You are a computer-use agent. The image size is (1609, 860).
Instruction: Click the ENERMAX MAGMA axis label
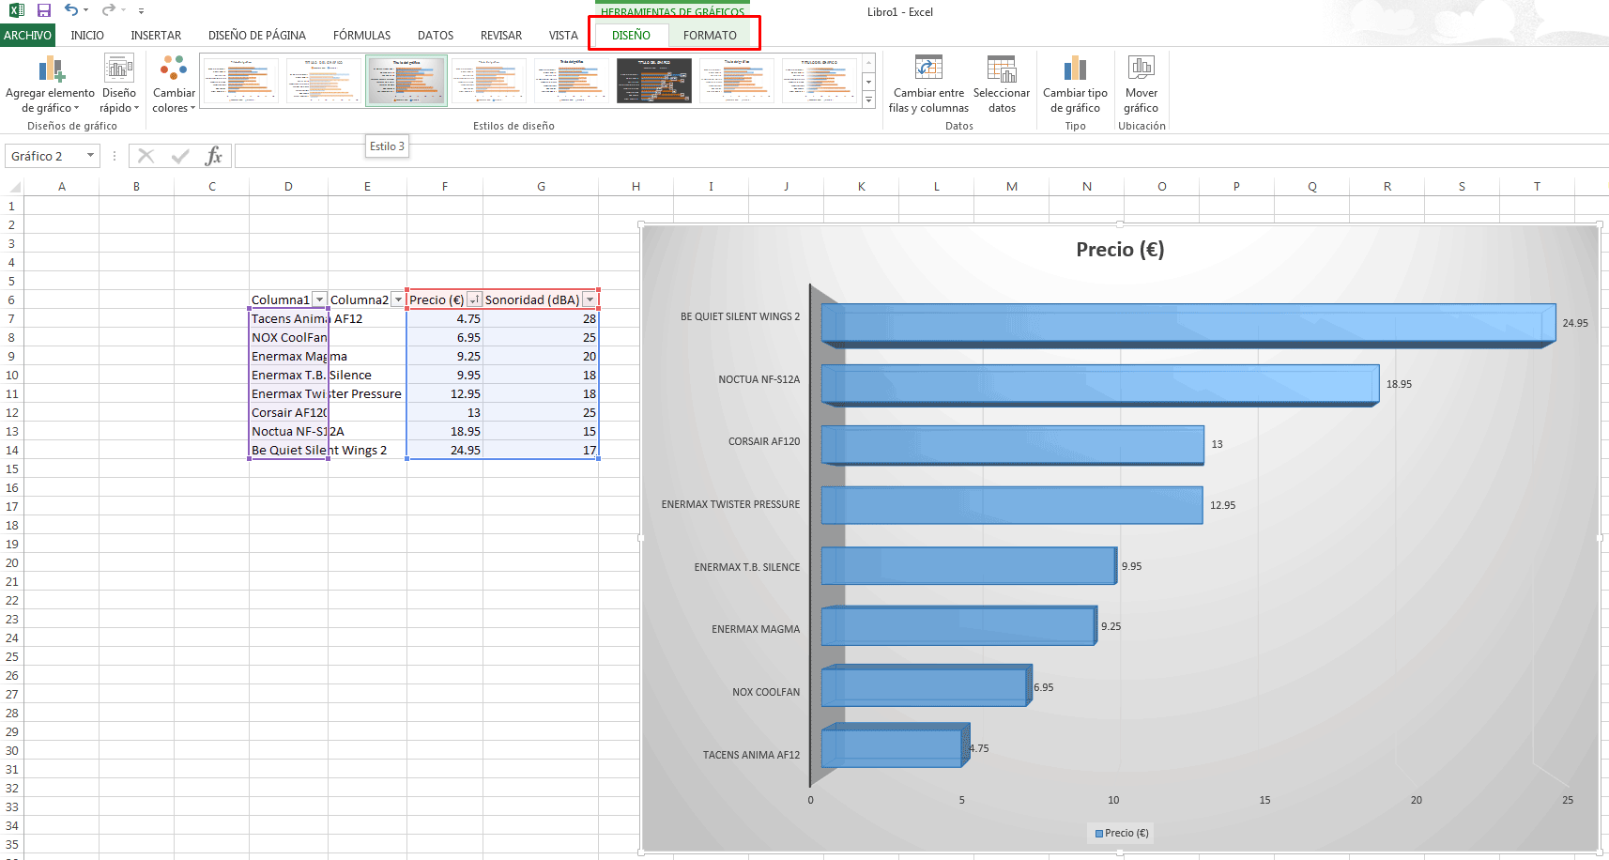point(756,629)
